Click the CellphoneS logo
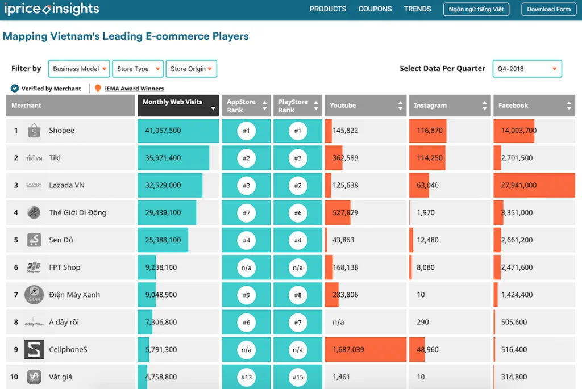 point(34,349)
